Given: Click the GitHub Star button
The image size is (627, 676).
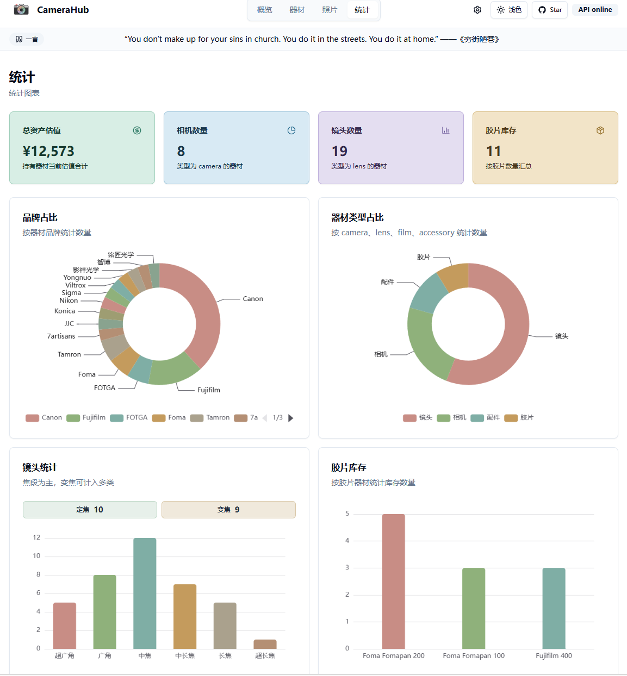Looking at the screenshot, I should point(550,10).
